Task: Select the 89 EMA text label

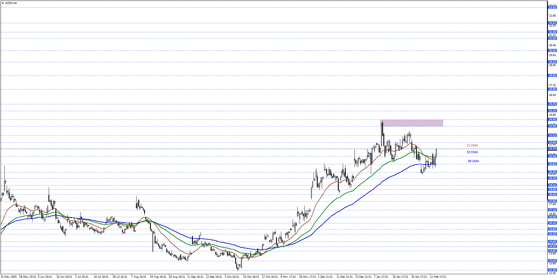Action: tap(473, 161)
